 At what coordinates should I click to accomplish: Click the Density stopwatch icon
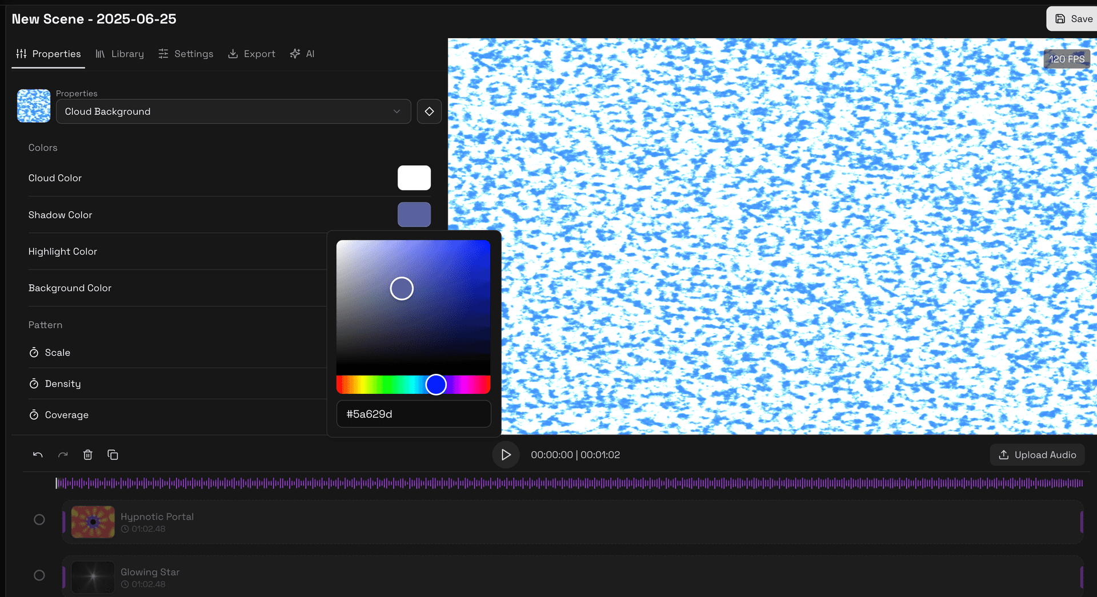34,384
